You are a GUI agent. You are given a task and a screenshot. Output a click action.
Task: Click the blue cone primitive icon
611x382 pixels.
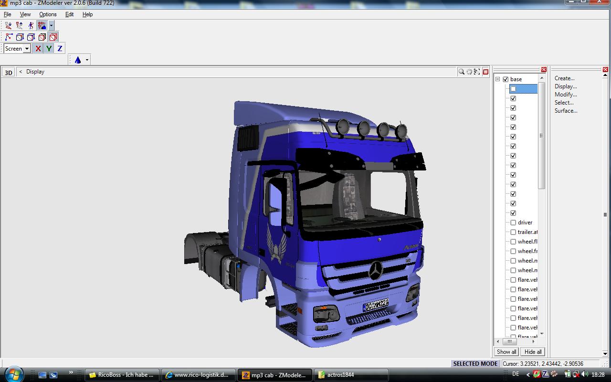[x=78, y=60]
